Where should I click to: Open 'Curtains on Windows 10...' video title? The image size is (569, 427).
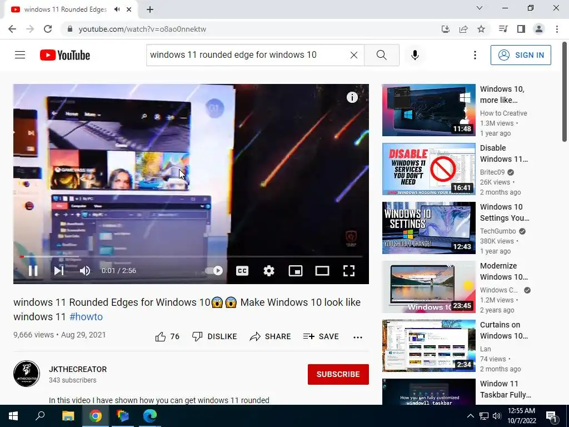point(503,330)
